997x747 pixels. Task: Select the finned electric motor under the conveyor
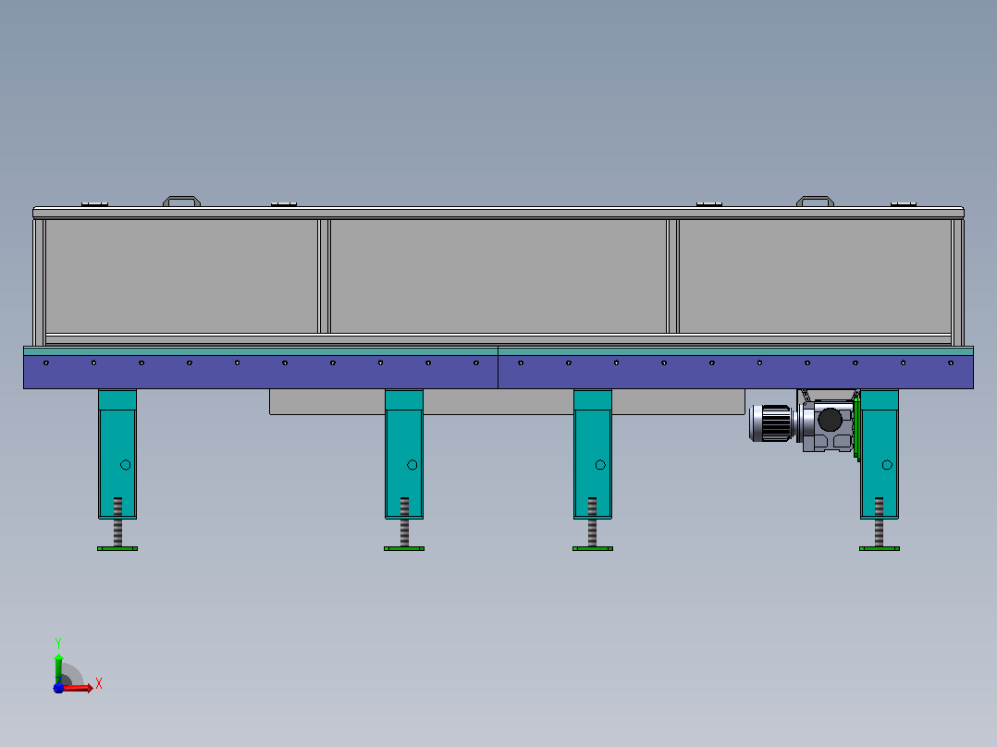pos(770,423)
